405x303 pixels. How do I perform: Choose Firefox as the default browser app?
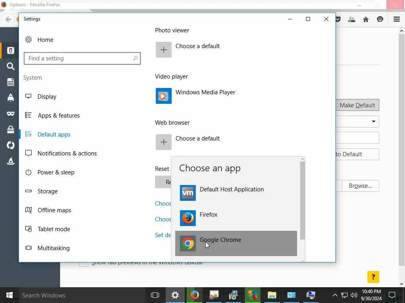pos(236,218)
